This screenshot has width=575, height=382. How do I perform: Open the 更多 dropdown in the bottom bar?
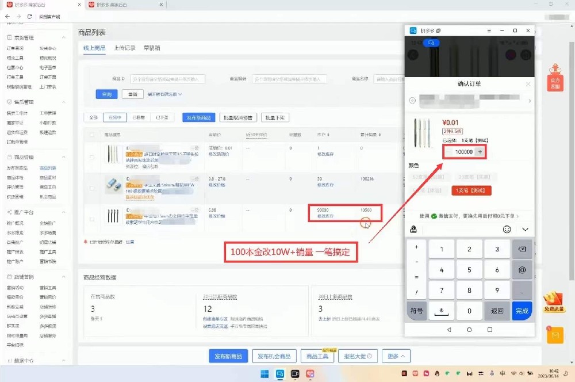tap(396, 356)
